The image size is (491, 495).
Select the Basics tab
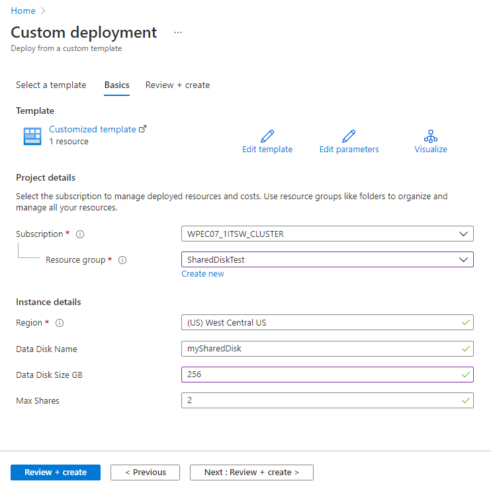click(x=117, y=85)
